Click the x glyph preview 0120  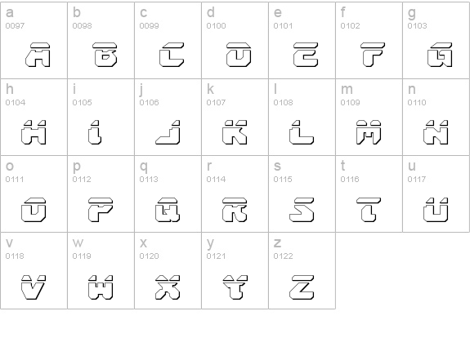168,287
